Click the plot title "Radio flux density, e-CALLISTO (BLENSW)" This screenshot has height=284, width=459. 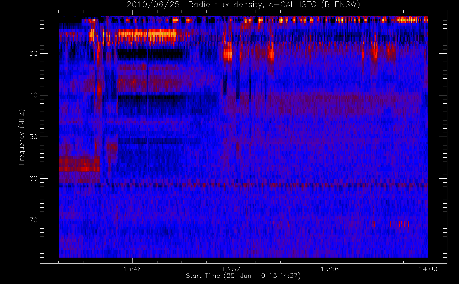(274, 5)
